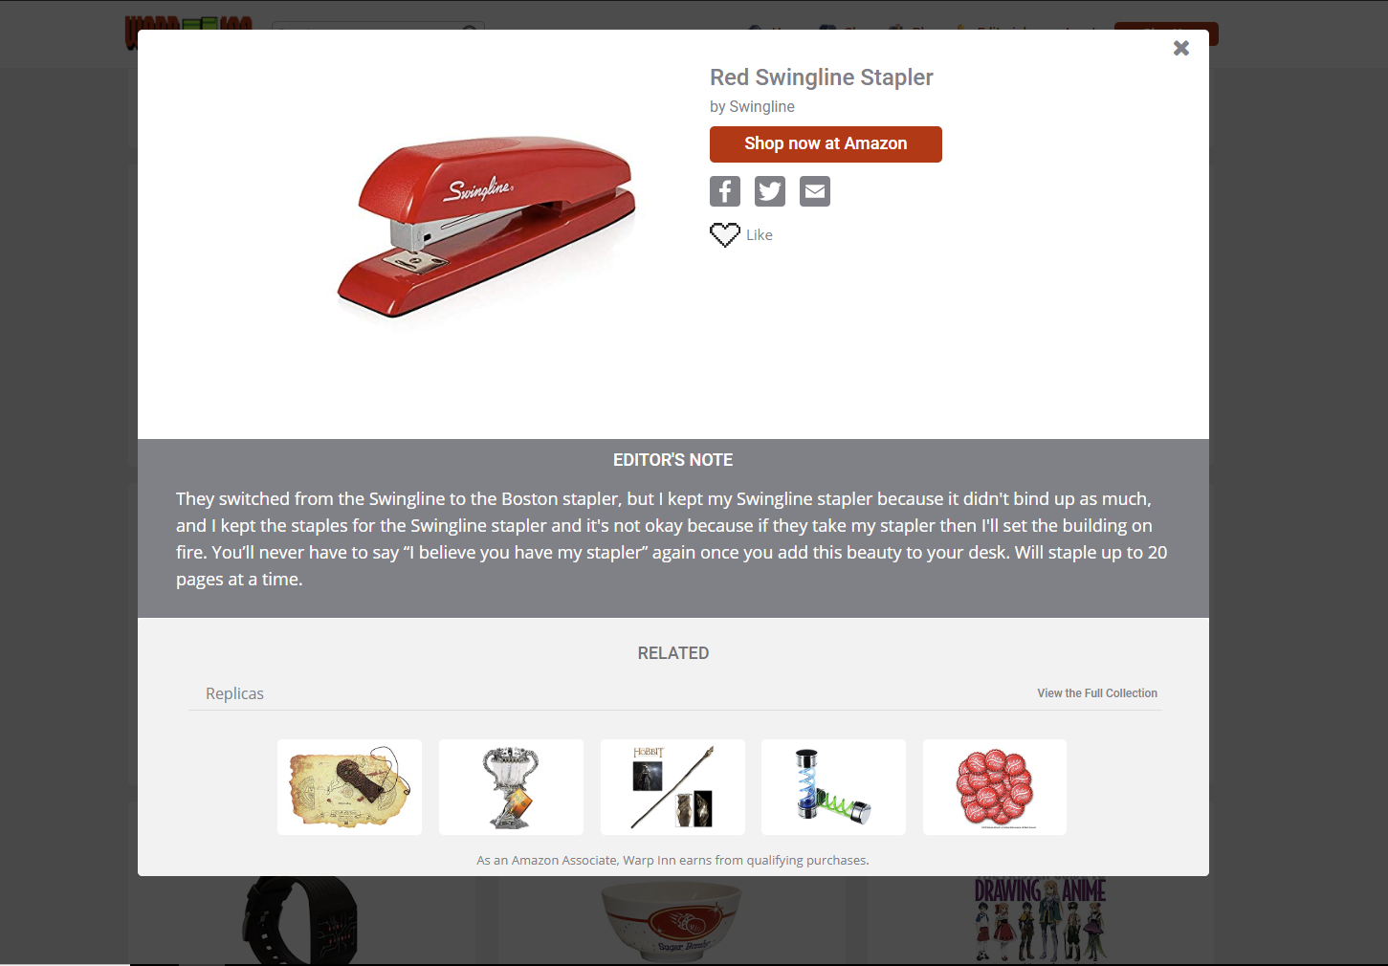Open the Replicas collection heading
Screen dimensions: 1388x966
[x=234, y=693]
